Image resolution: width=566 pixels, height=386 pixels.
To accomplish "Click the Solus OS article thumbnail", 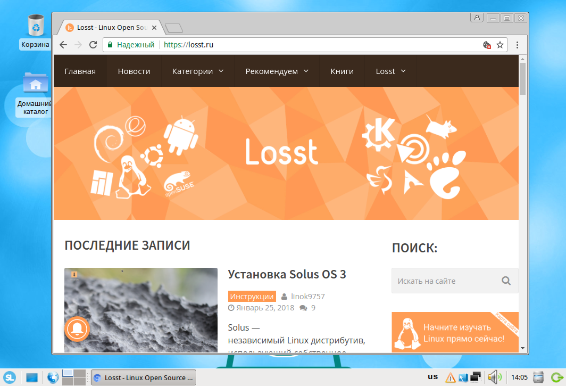I will point(141,310).
